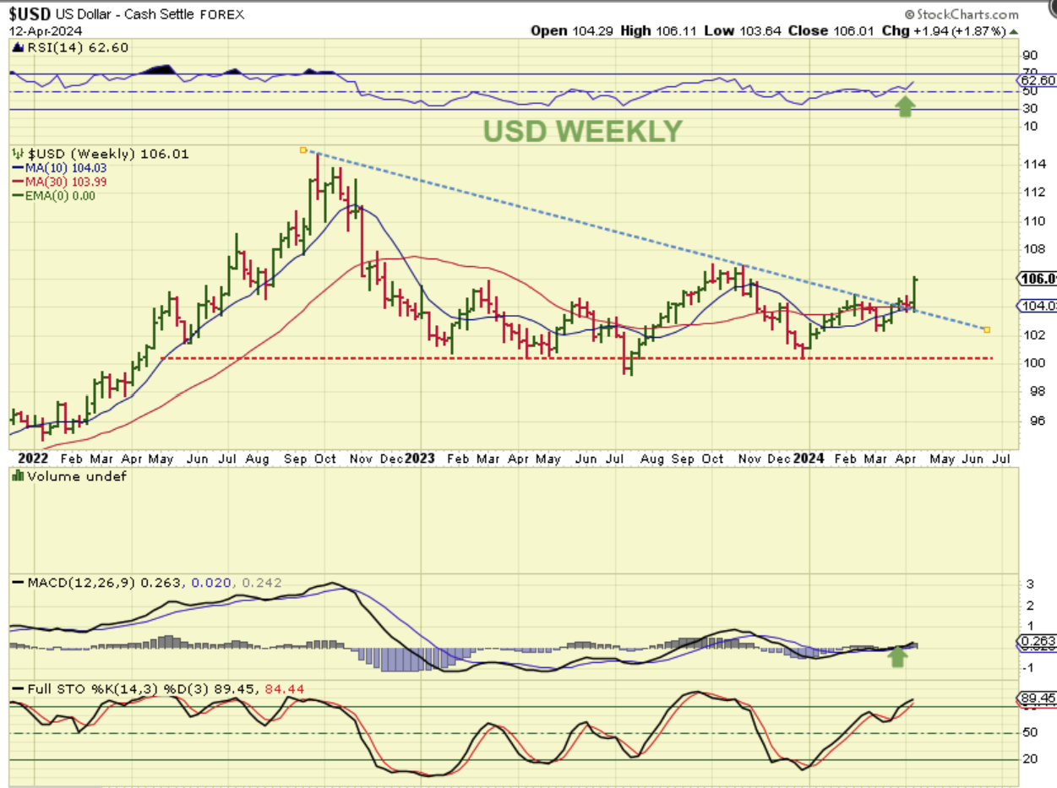Open the StockCharts.com copyright link
The image size is (1057, 788).
[962, 14]
